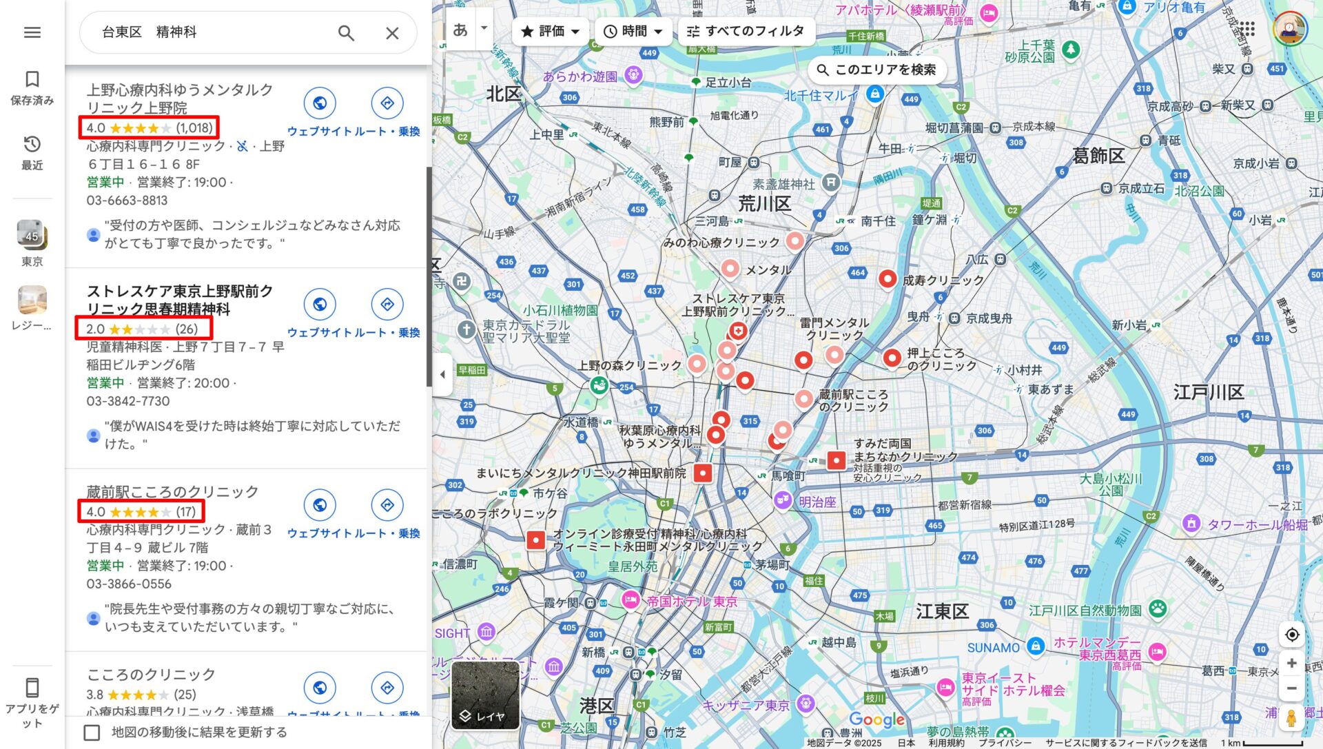1323x749 pixels.
Task: Click the みのわ心療クリニック map pin
Action: pyautogui.click(x=795, y=240)
